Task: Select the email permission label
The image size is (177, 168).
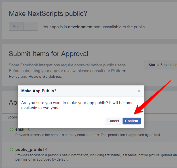Action: click(20, 129)
